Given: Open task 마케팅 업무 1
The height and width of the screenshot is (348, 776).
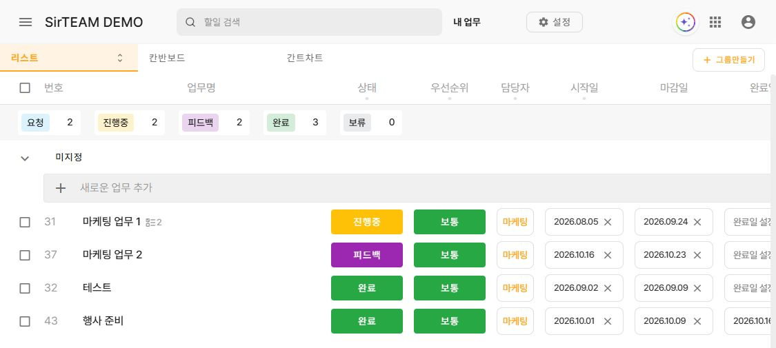Looking at the screenshot, I should tap(112, 222).
